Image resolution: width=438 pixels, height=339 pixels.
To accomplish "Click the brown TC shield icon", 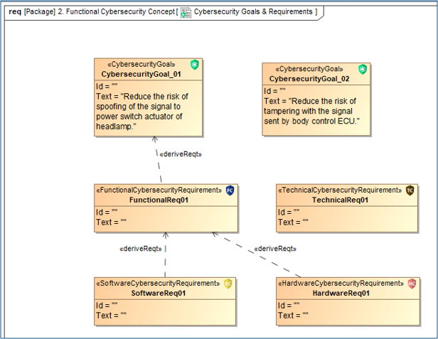I will pyautogui.click(x=410, y=190).
